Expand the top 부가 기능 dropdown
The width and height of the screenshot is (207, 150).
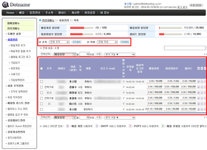pos(120,54)
